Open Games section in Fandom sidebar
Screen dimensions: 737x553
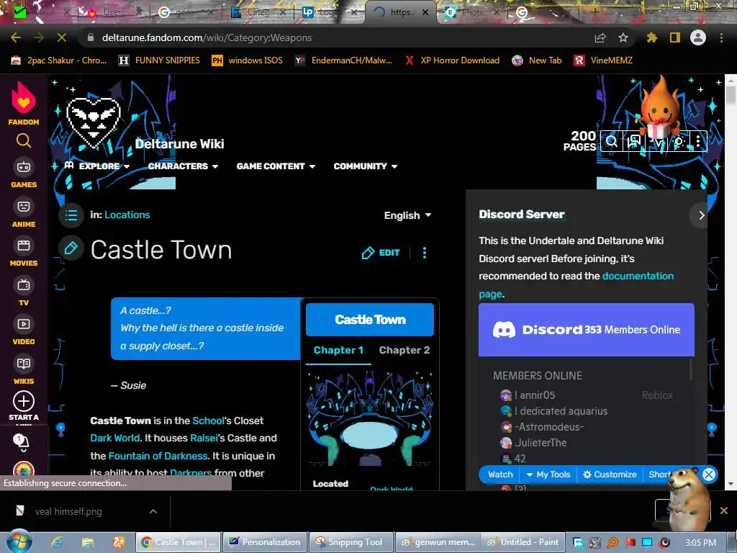click(x=24, y=174)
